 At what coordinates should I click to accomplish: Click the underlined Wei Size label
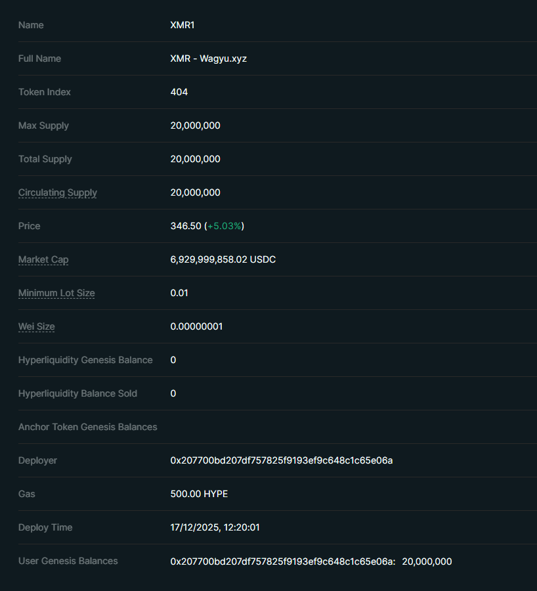click(37, 326)
